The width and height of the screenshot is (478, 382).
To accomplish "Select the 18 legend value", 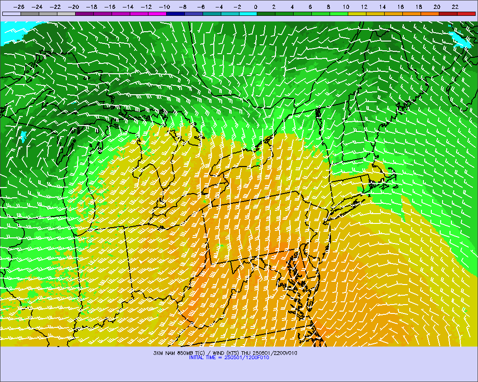I will (419, 7).
